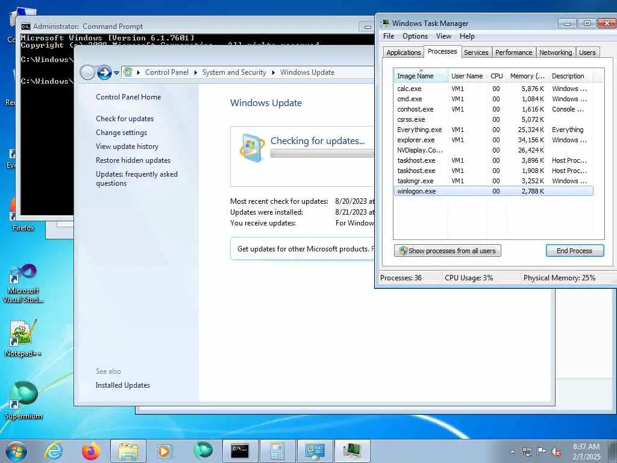Open Windows Media Player taskbar icon
Image resolution: width=617 pixels, height=463 pixels.
[164, 451]
